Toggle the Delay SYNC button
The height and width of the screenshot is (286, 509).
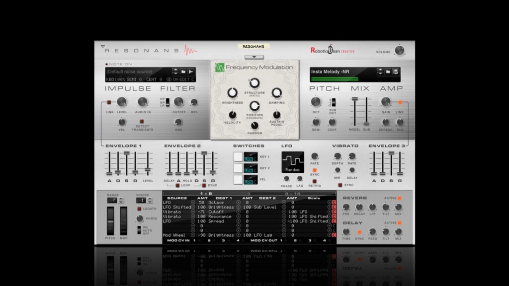pyautogui.click(x=359, y=232)
